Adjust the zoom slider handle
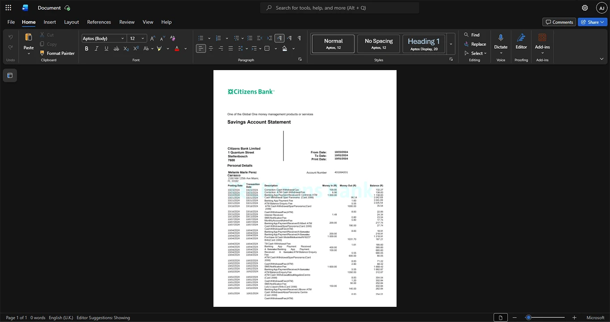Viewport: 610px width, 322px height. pyautogui.click(x=528, y=318)
